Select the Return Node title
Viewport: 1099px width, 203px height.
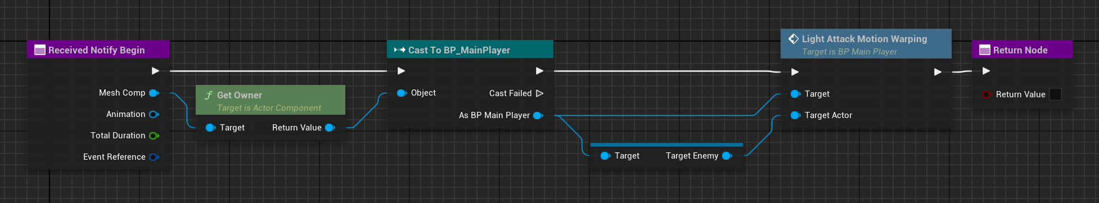(1020, 50)
